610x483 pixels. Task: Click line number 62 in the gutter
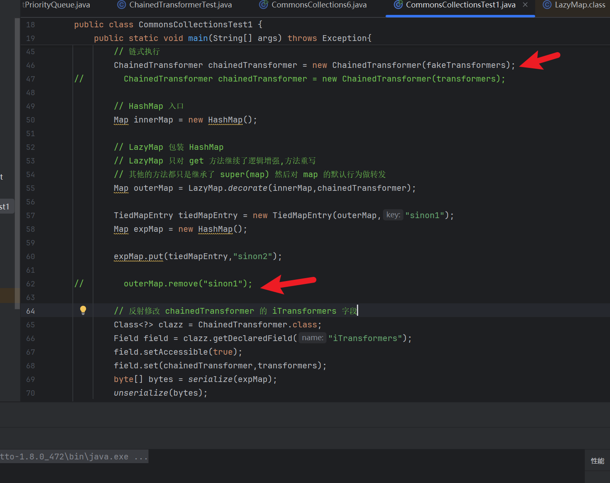click(31, 284)
